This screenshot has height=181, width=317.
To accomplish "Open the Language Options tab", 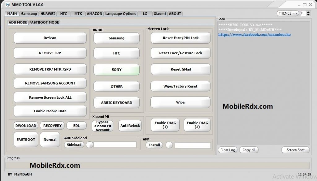I will (121, 14).
